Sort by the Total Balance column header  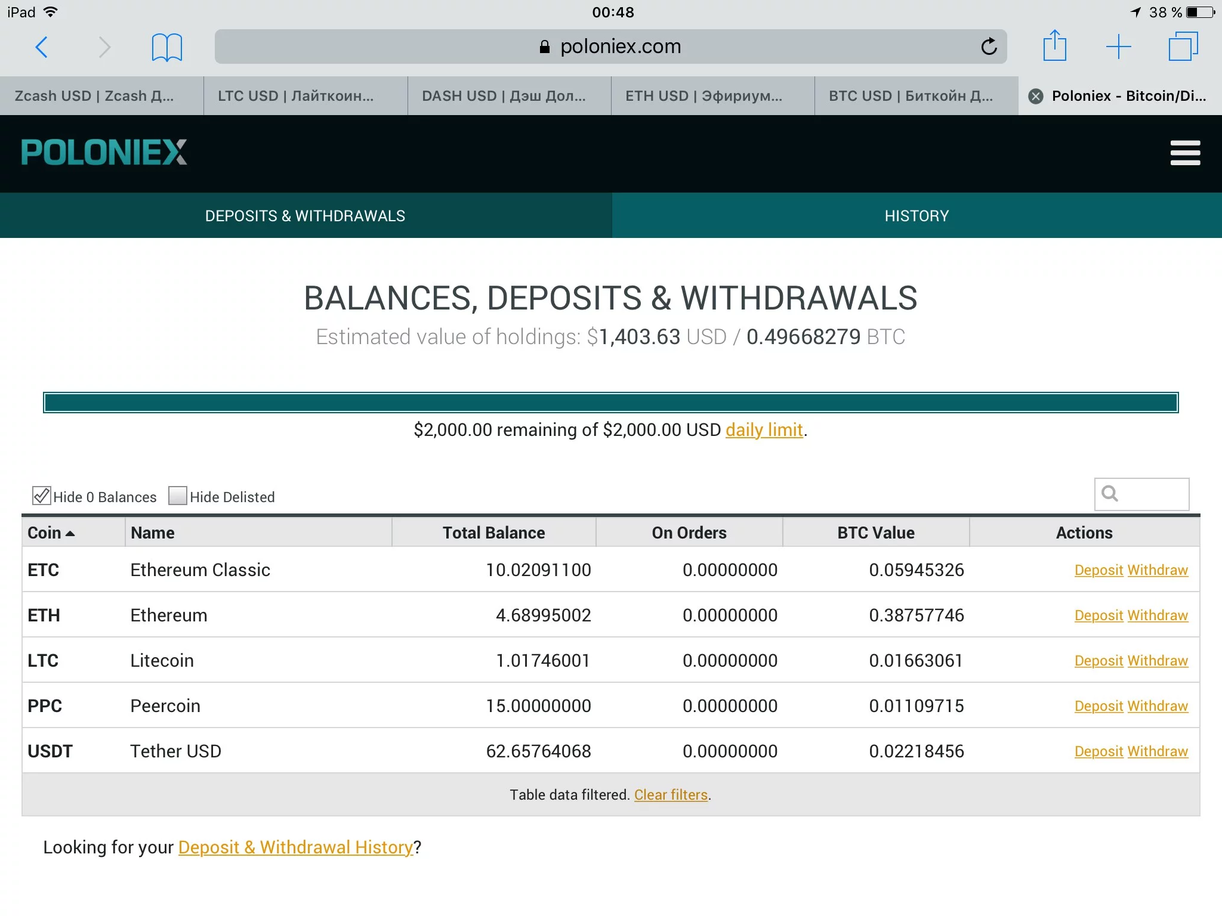pyautogui.click(x=493, y=533)
